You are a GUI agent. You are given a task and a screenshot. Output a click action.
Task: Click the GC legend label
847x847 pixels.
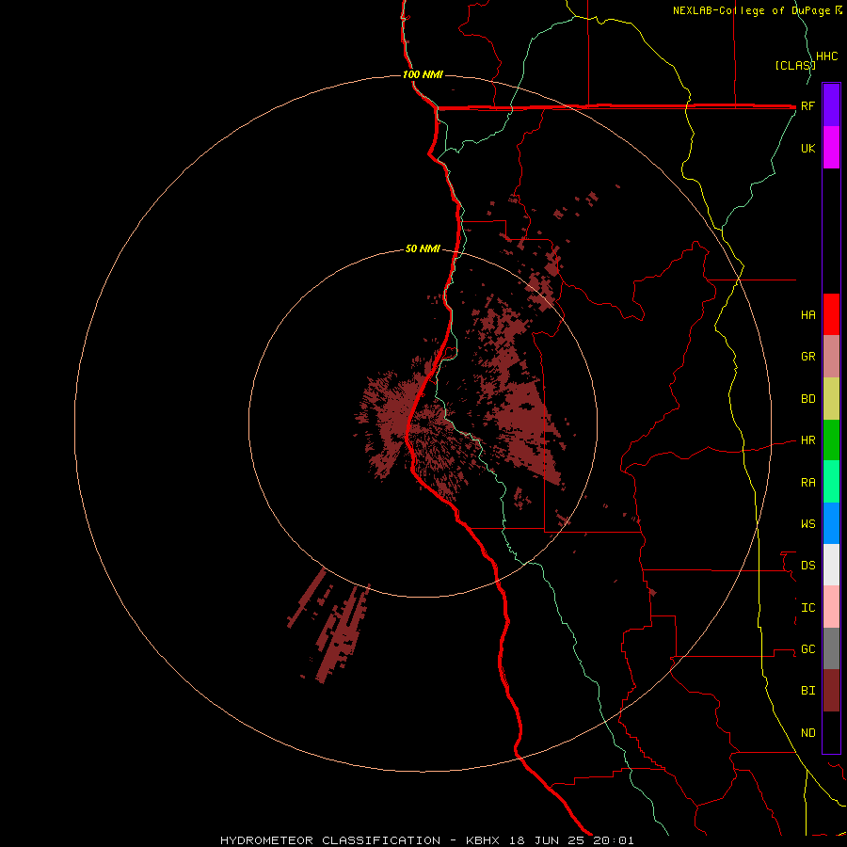click(807, 648)
